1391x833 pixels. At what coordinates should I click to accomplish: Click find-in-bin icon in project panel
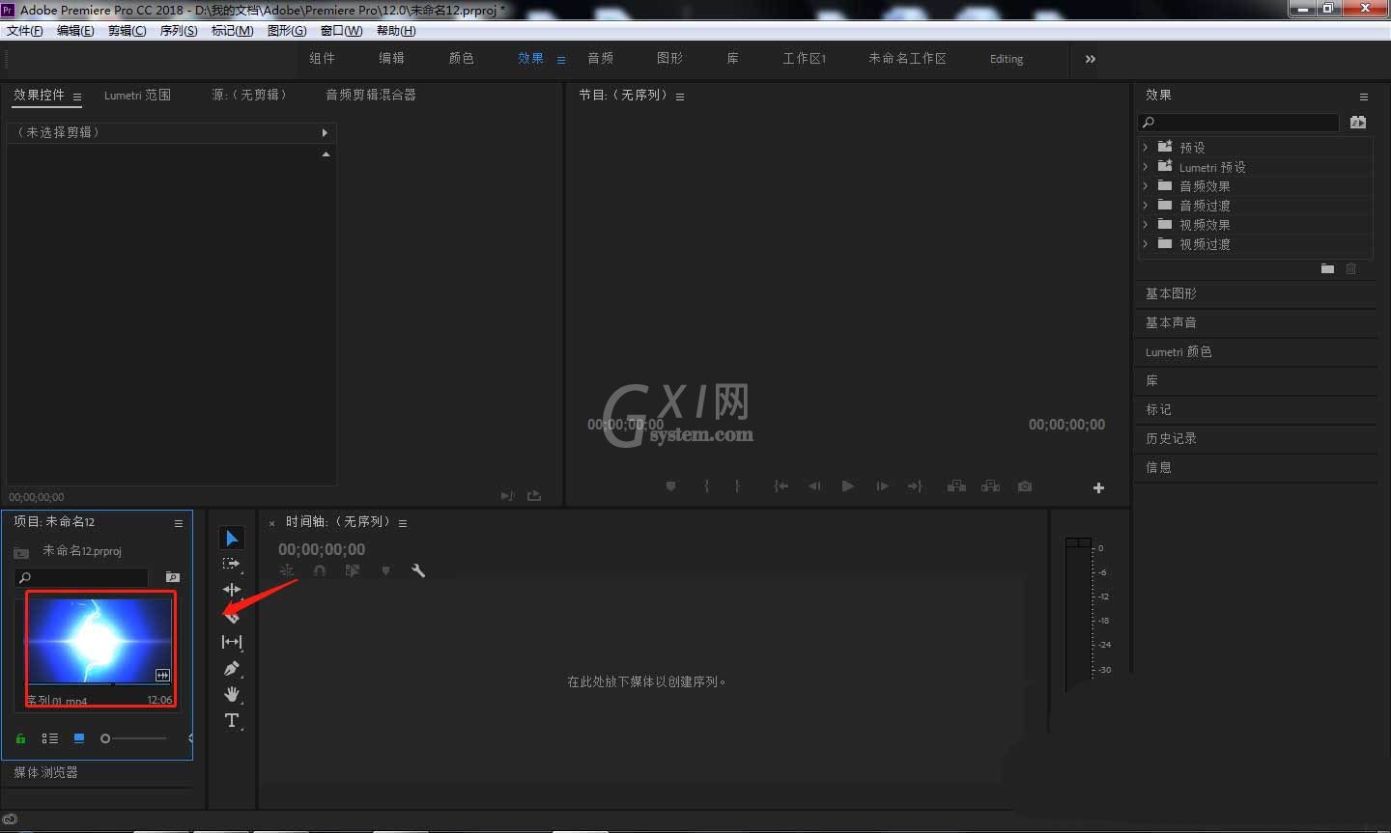[x=173, y=577]
